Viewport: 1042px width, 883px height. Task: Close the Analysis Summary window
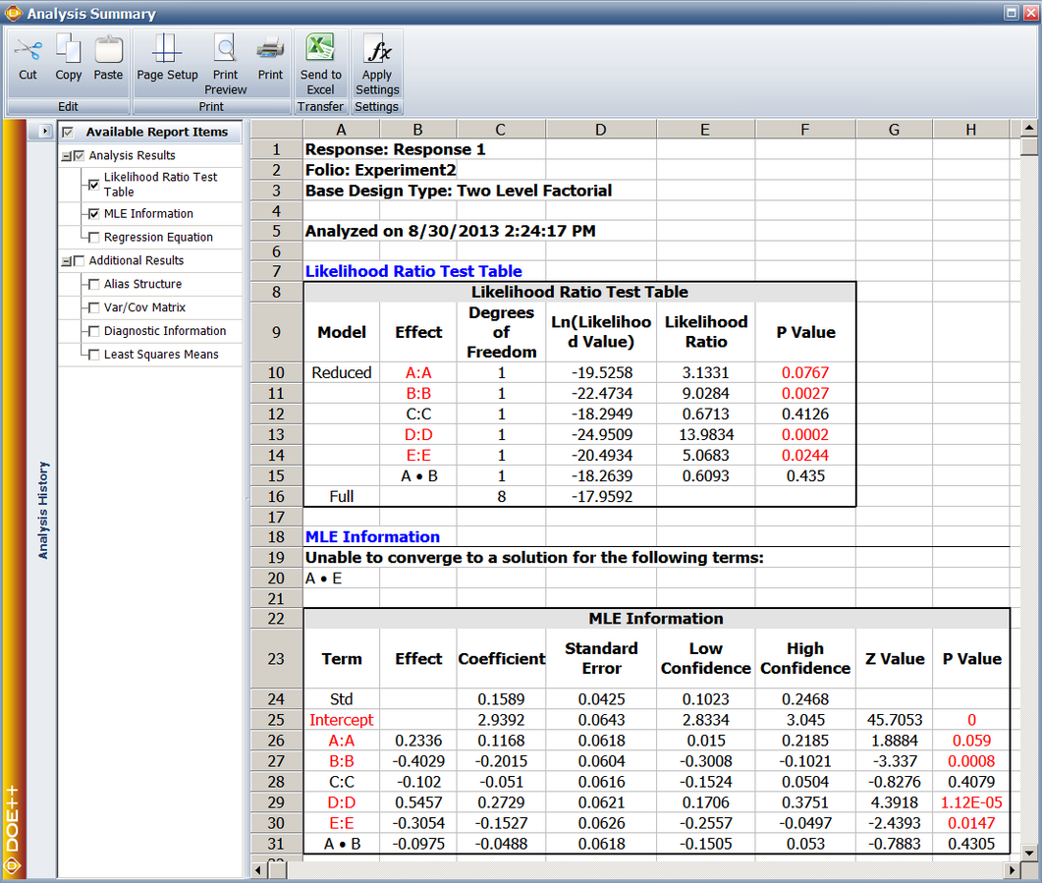pyautogui.click(x=1030, y=12)
